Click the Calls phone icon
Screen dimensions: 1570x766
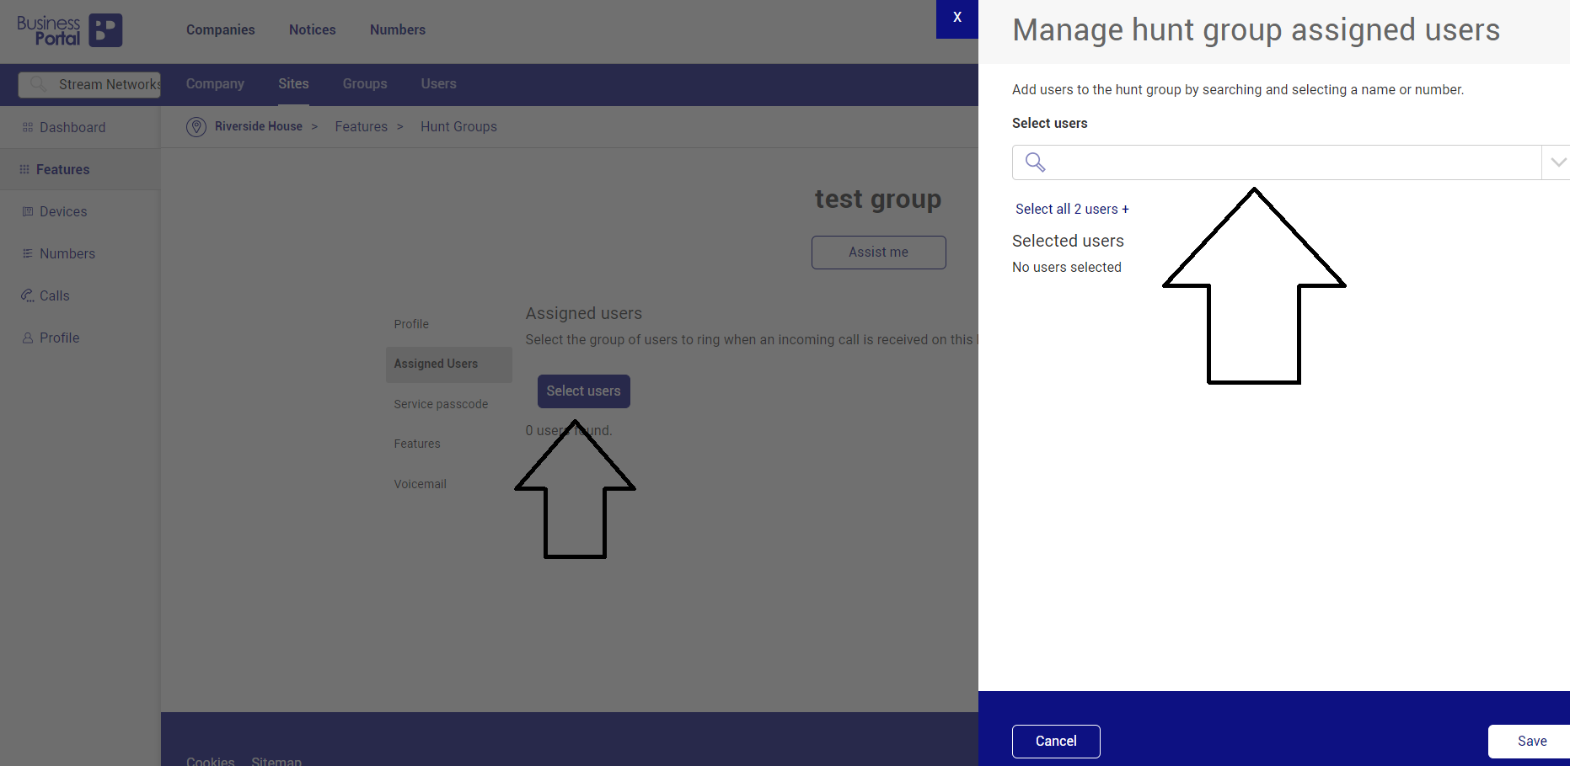[28, 295]
